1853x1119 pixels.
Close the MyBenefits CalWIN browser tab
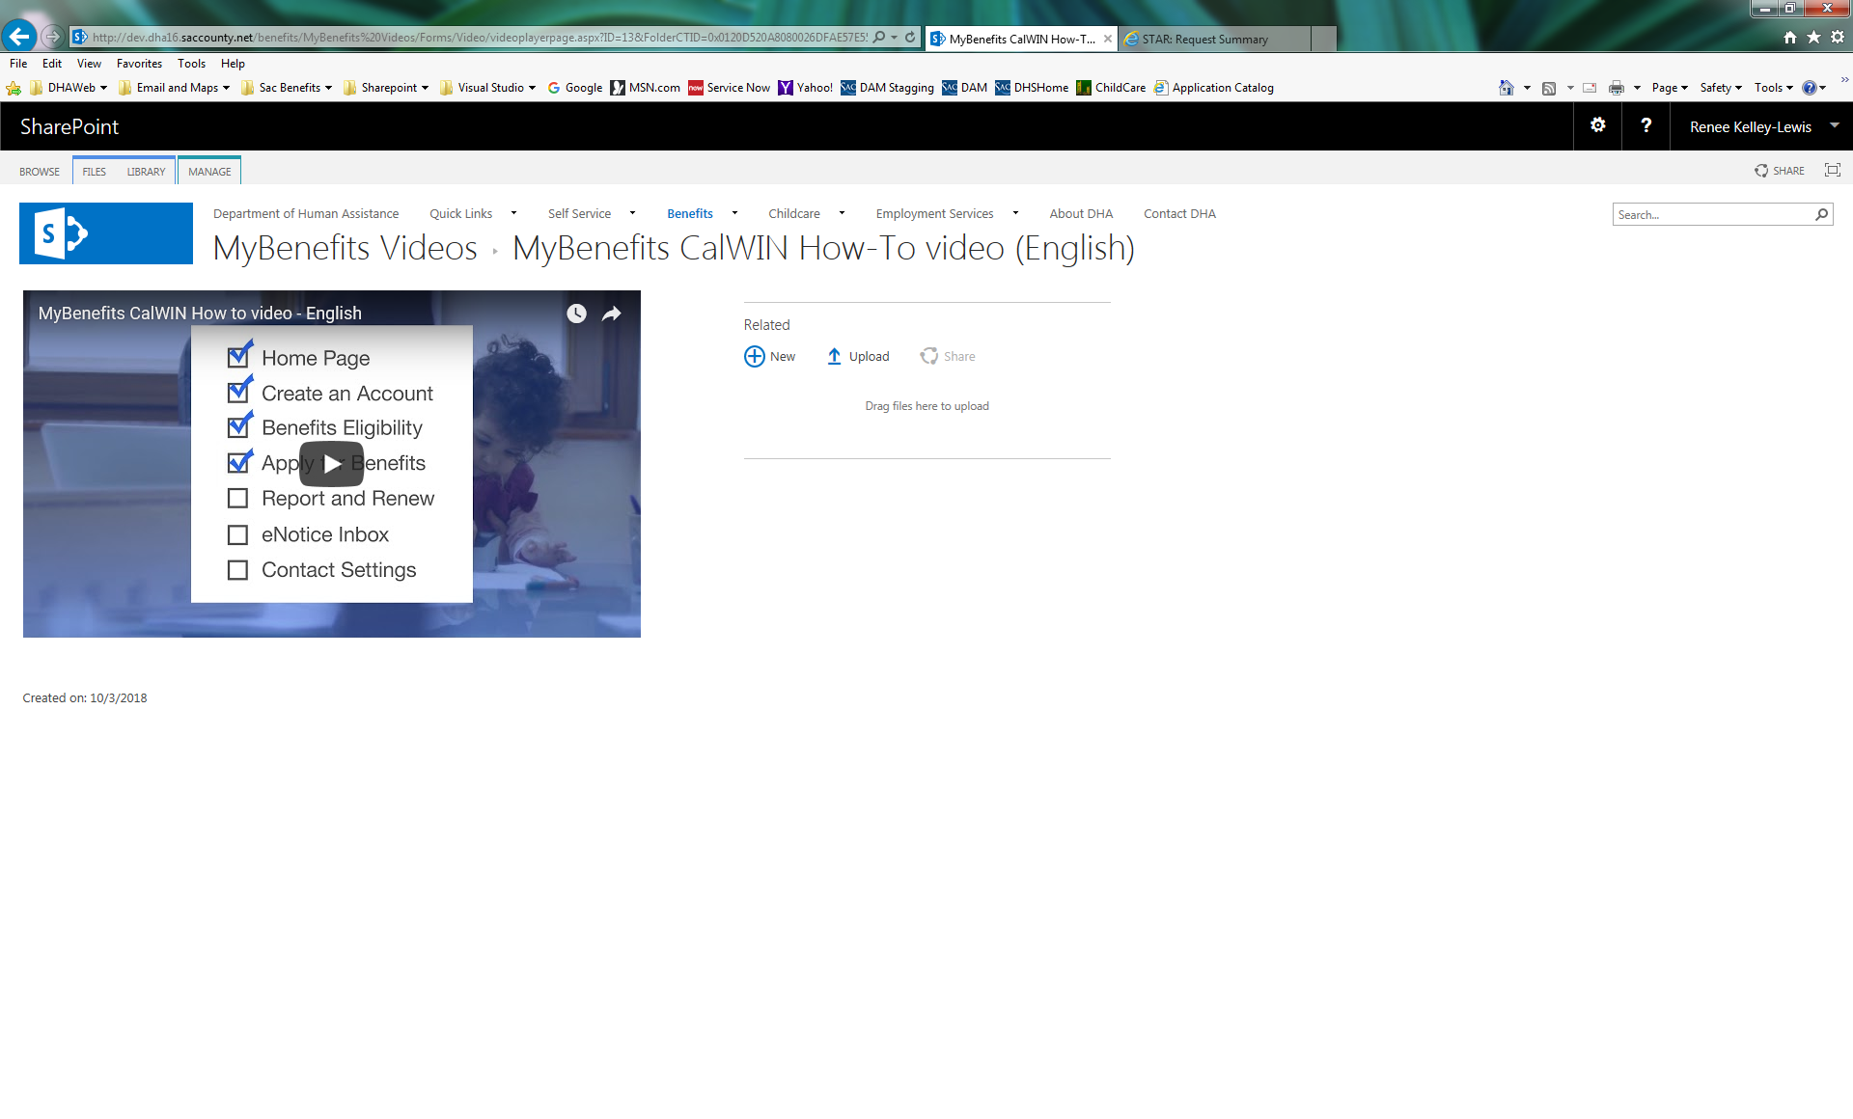pyautogui.click(x=1107, y=39)
